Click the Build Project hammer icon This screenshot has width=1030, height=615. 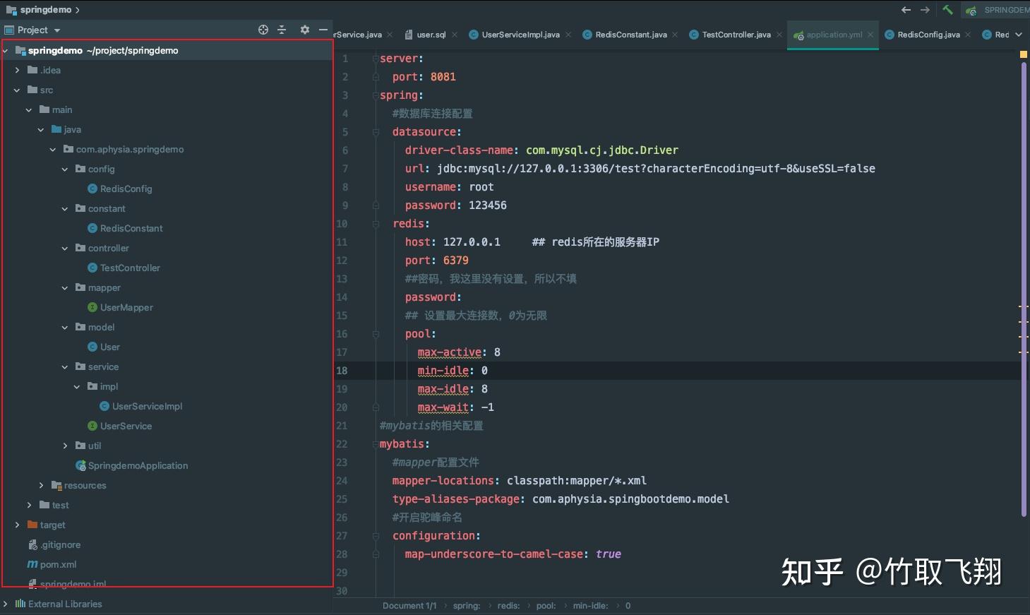[x=947, y=10]
